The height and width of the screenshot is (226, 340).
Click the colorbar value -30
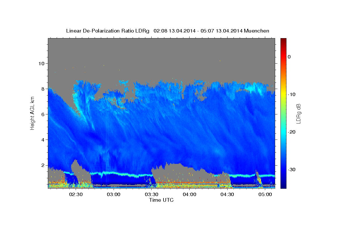[292, 169]
